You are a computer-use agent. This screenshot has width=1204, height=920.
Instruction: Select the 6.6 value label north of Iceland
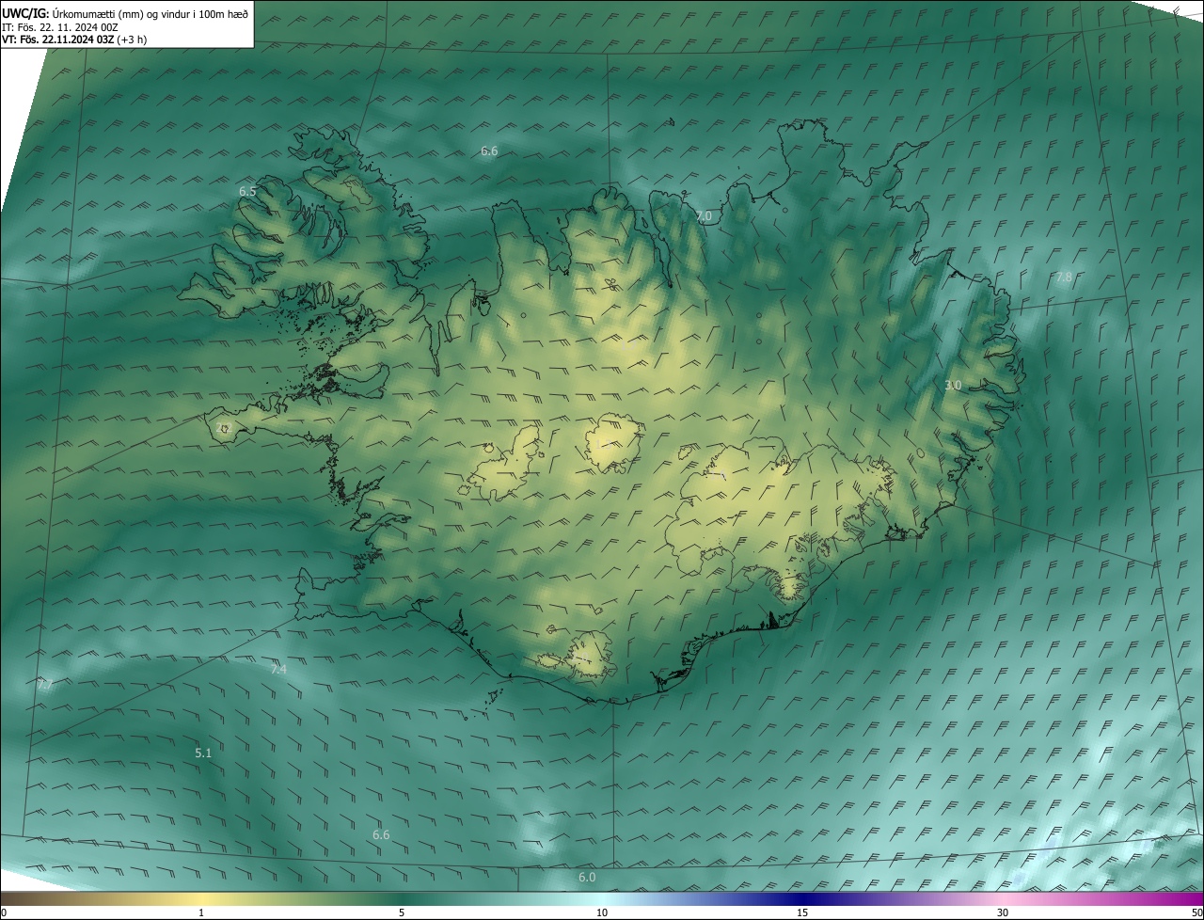coord(489,151)
